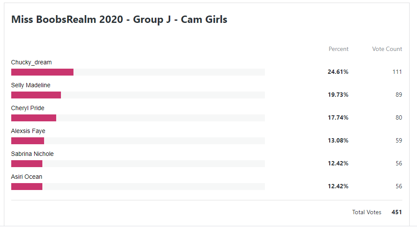
Task: Click the 451 total votes number
Action: (x=397, y=212)
